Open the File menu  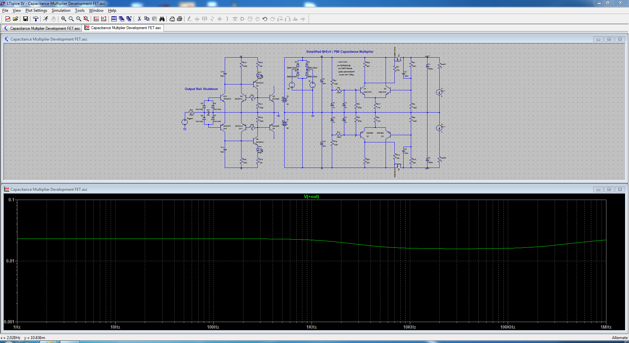(5, 10)
